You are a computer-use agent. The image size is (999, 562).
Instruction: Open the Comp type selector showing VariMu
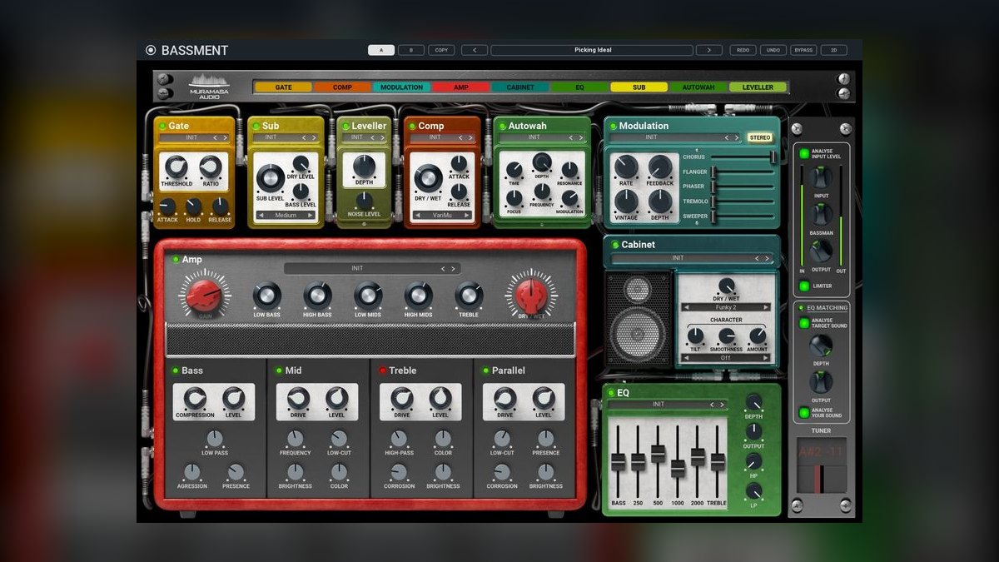coord(441,215)
